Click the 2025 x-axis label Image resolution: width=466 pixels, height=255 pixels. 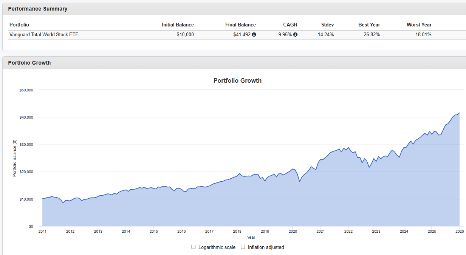pyautogui.click(x=432, y=231)
